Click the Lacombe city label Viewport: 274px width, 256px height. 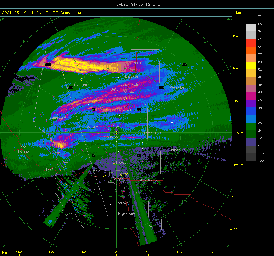132,76
